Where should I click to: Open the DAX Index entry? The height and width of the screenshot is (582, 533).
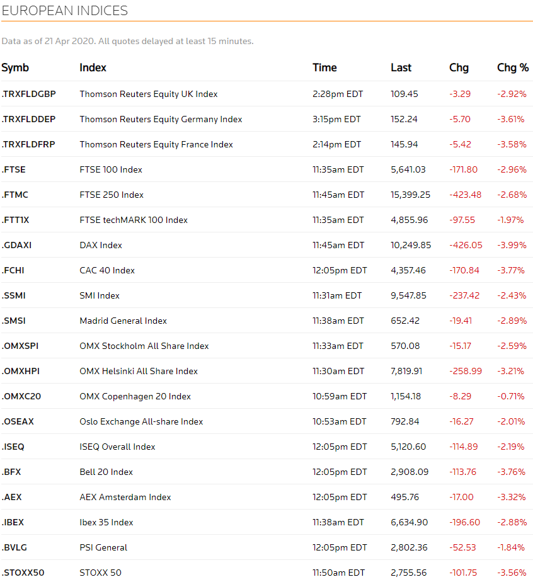(x=101, y=245)
